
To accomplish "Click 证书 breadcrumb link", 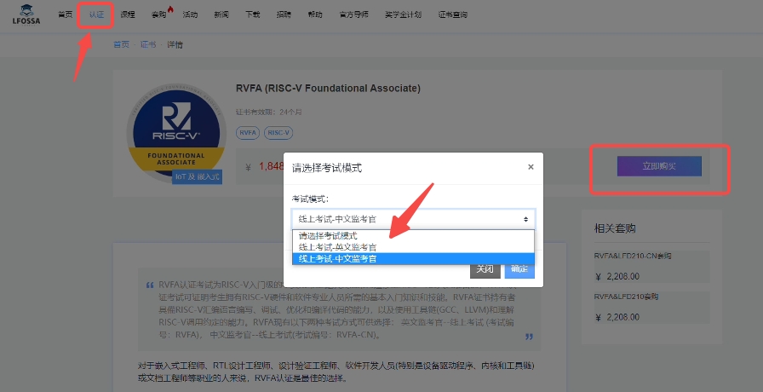I will click(x=148, y=44).
